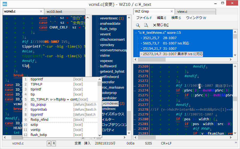
Task: Choose flush_txtip entry in autocomplete popup
Action: point(60,135)
